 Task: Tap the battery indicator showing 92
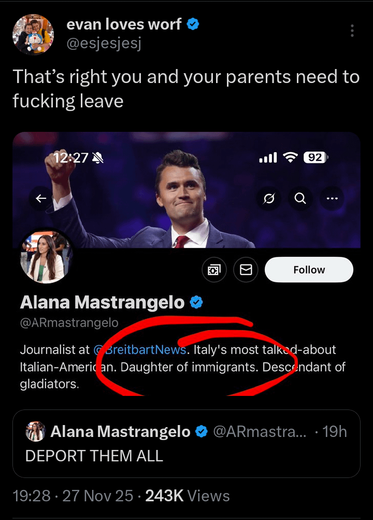point(314,157)
